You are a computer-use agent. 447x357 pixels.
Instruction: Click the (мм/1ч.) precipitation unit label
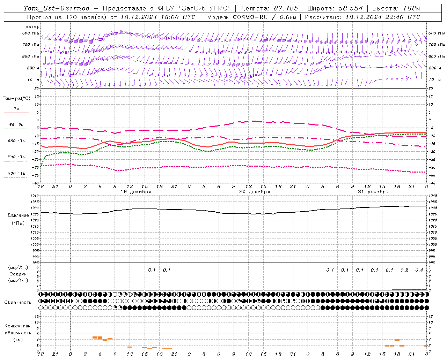point(18,281)
